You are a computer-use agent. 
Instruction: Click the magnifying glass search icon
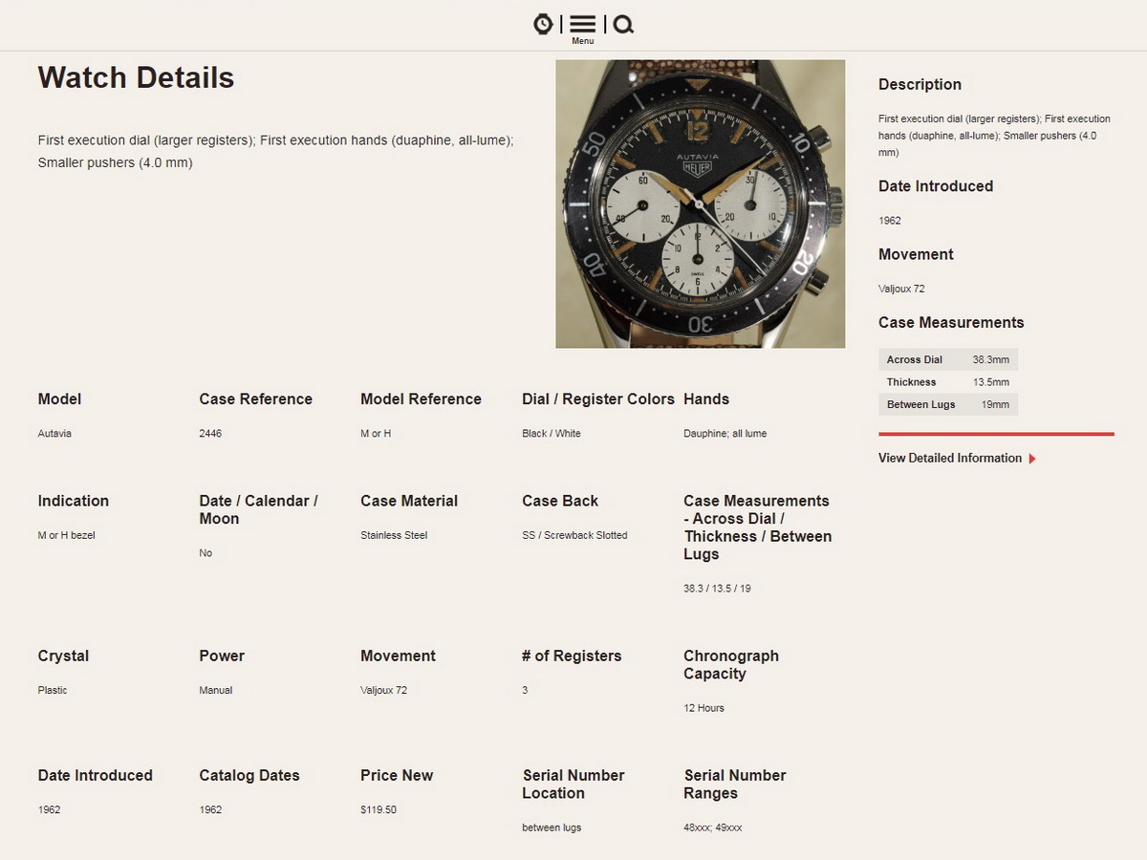[623, 24]
